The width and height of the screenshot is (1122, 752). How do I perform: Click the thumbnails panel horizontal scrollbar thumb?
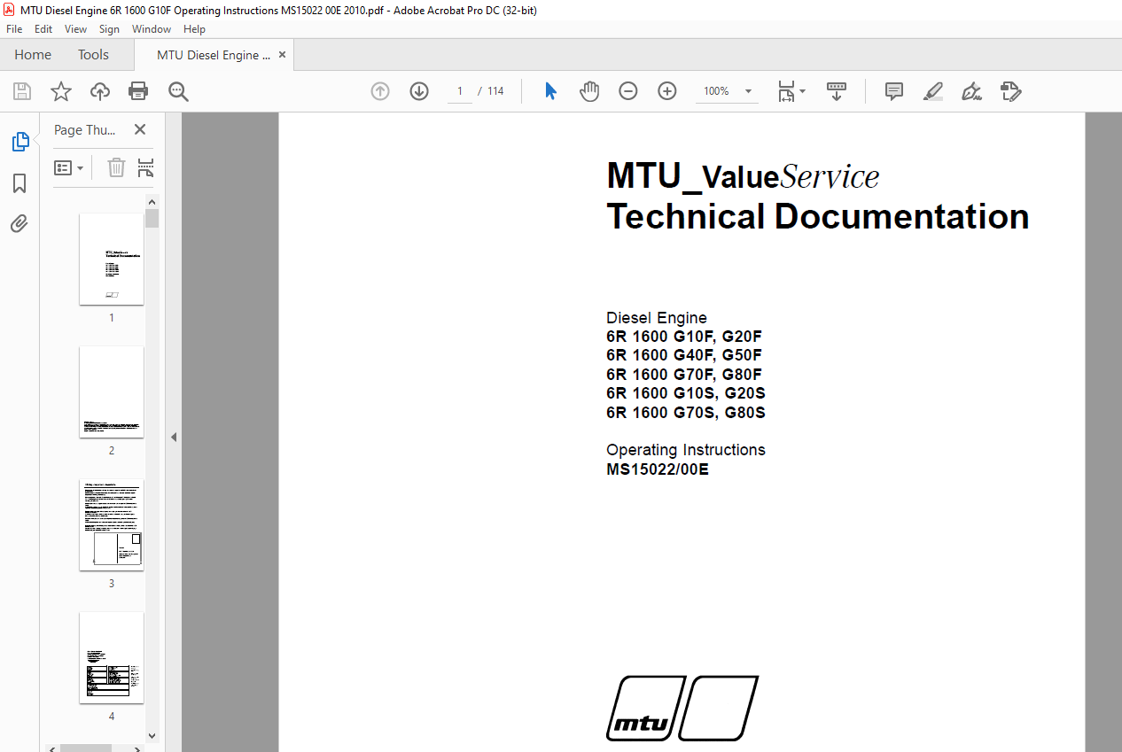point(86,748)
